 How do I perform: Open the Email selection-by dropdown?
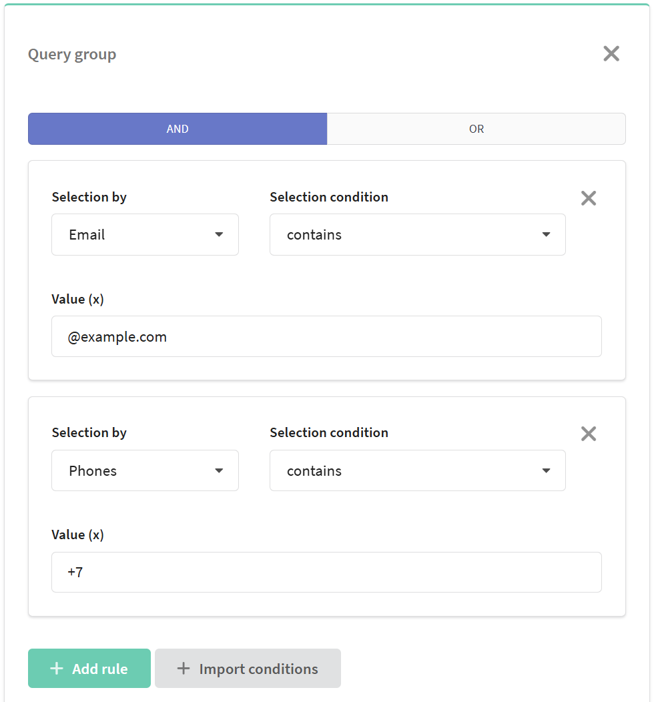(145, 235)
